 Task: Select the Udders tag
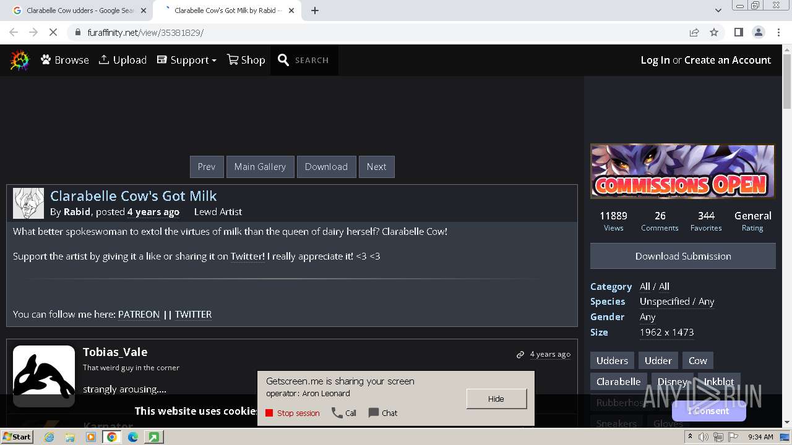click(612, 361)
